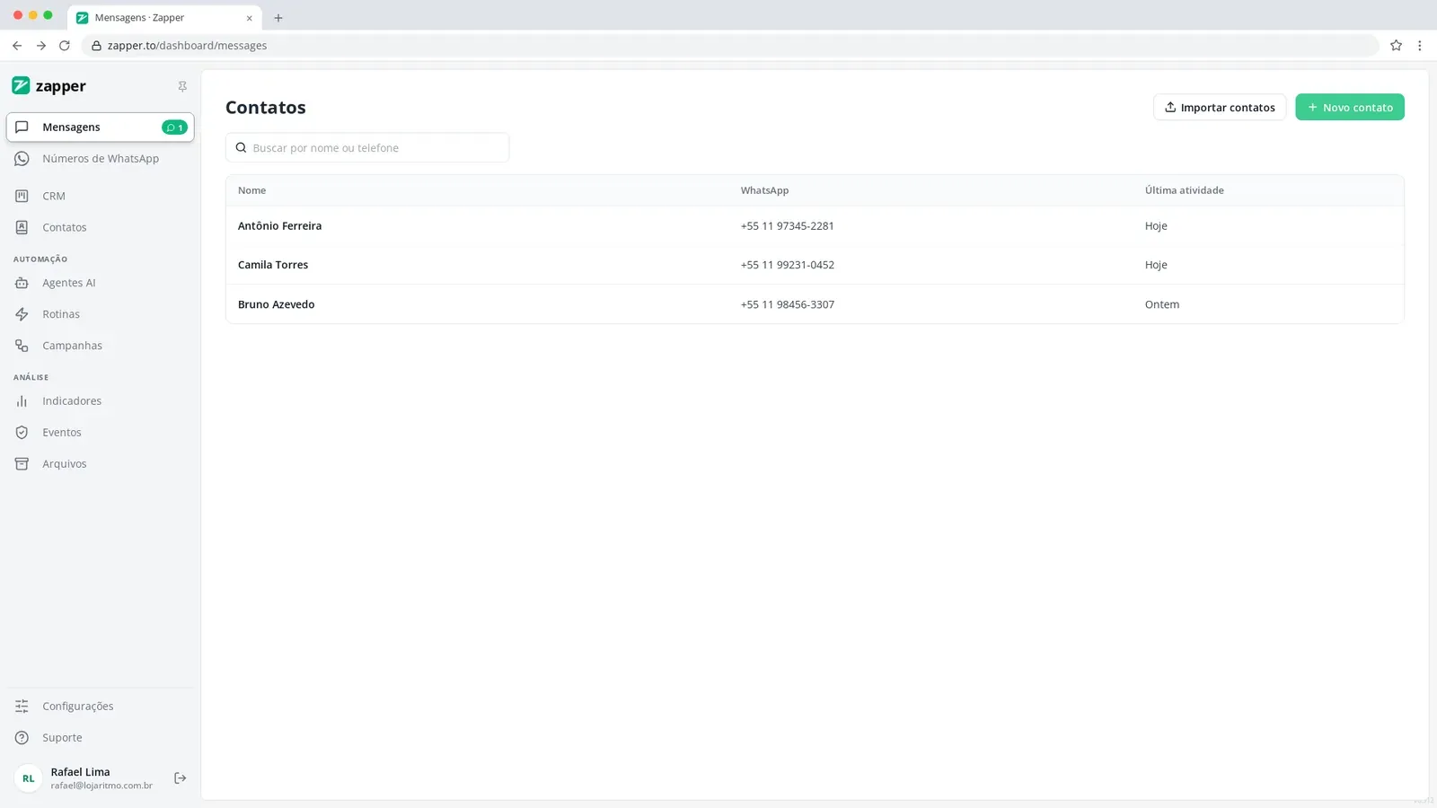This screenshot has width=1437, height=808.
Task: Go to Agentes AI robot icon
Action: pyautogui.click(x=22, y=283)
